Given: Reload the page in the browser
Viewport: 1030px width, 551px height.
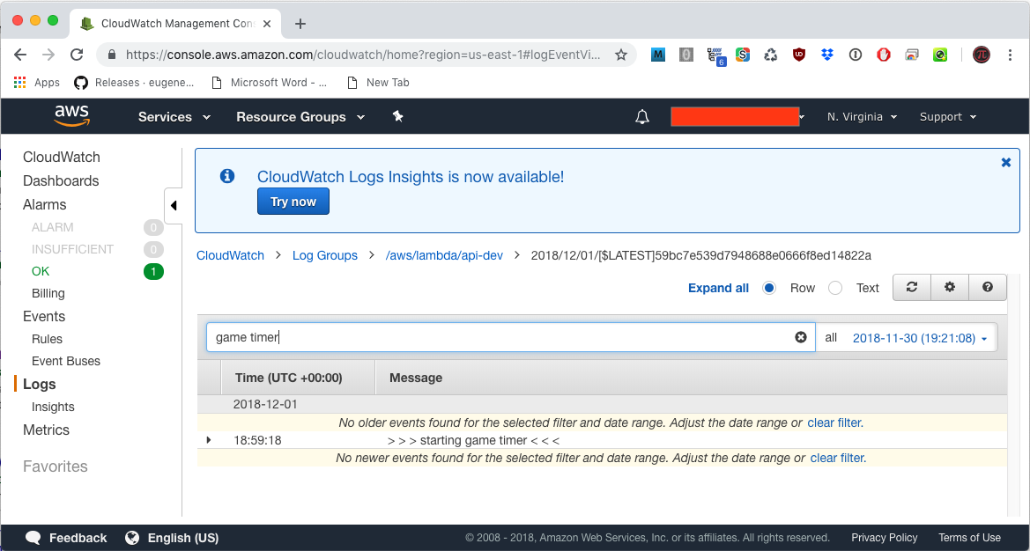Looking at the screenshot, I should [x=77, y=55].
